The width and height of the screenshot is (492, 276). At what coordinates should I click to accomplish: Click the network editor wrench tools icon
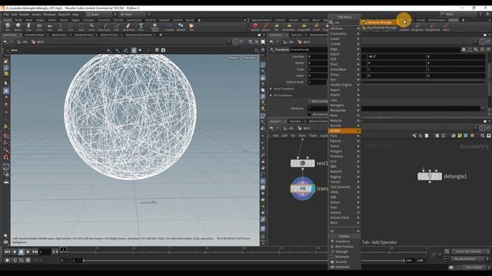414,136
